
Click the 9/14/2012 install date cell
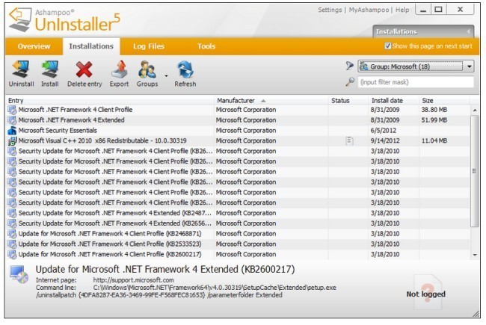[x=385, y=140]
